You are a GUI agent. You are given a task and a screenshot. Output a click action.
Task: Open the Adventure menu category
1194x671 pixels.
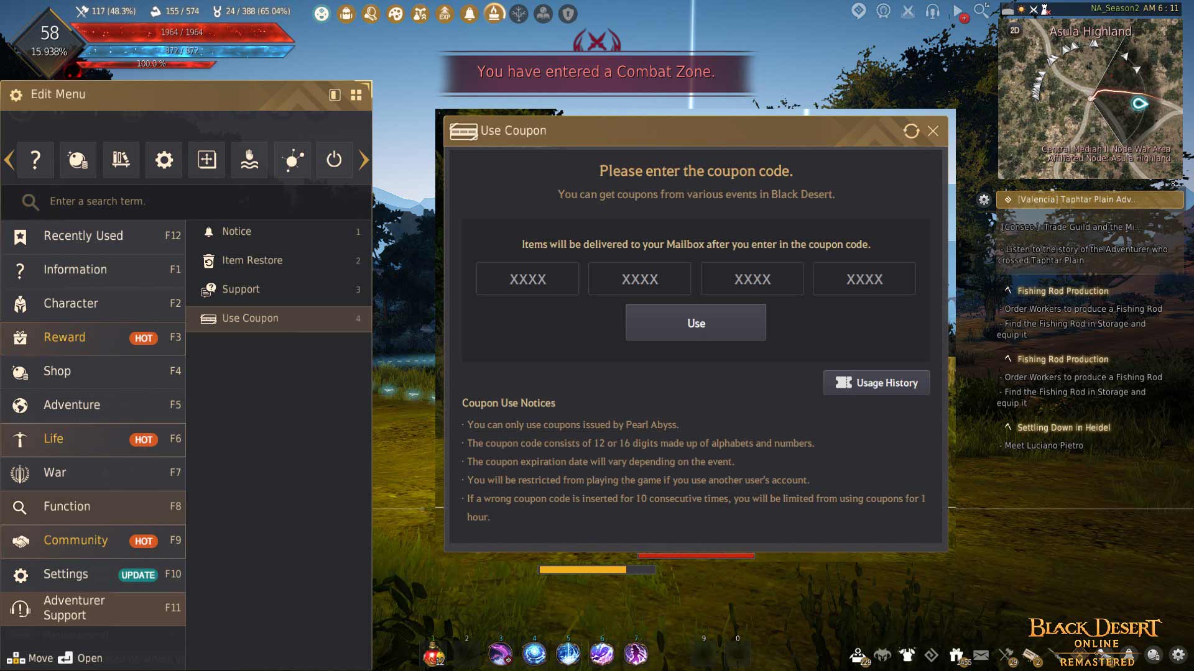[x=93, y=405]
